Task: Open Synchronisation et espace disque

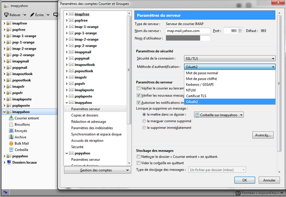Action: pos(96,134)
